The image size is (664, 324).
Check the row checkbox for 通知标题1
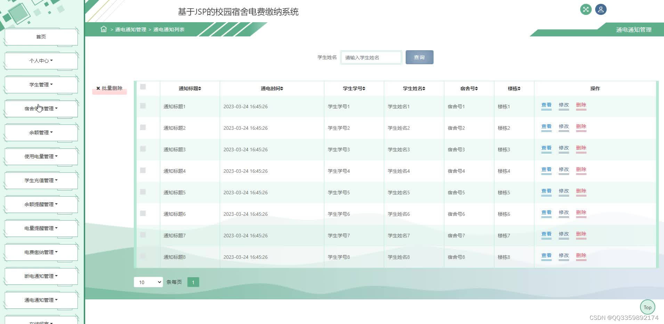143,106
